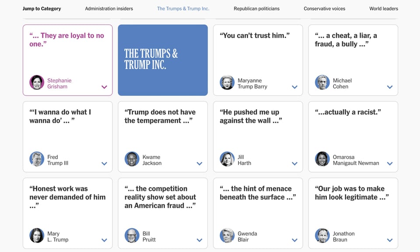Image resolution: width=420 pixels, height=252 pixels.
Task: Click Omarosa Manigault Newman's portrait
Action: click(322, 159)
